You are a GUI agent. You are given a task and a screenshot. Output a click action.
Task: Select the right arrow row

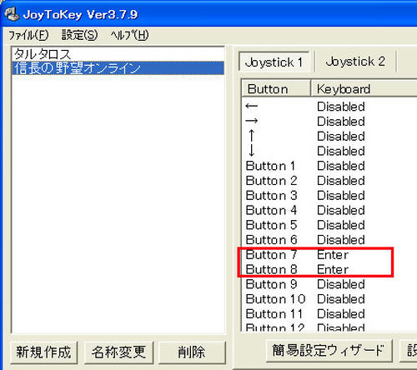329,122
